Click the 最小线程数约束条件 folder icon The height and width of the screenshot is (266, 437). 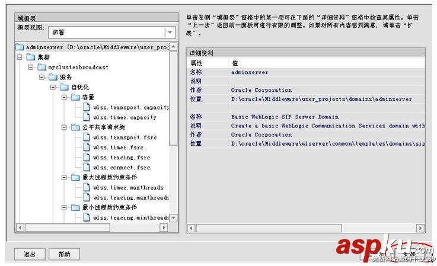[75, 207]
